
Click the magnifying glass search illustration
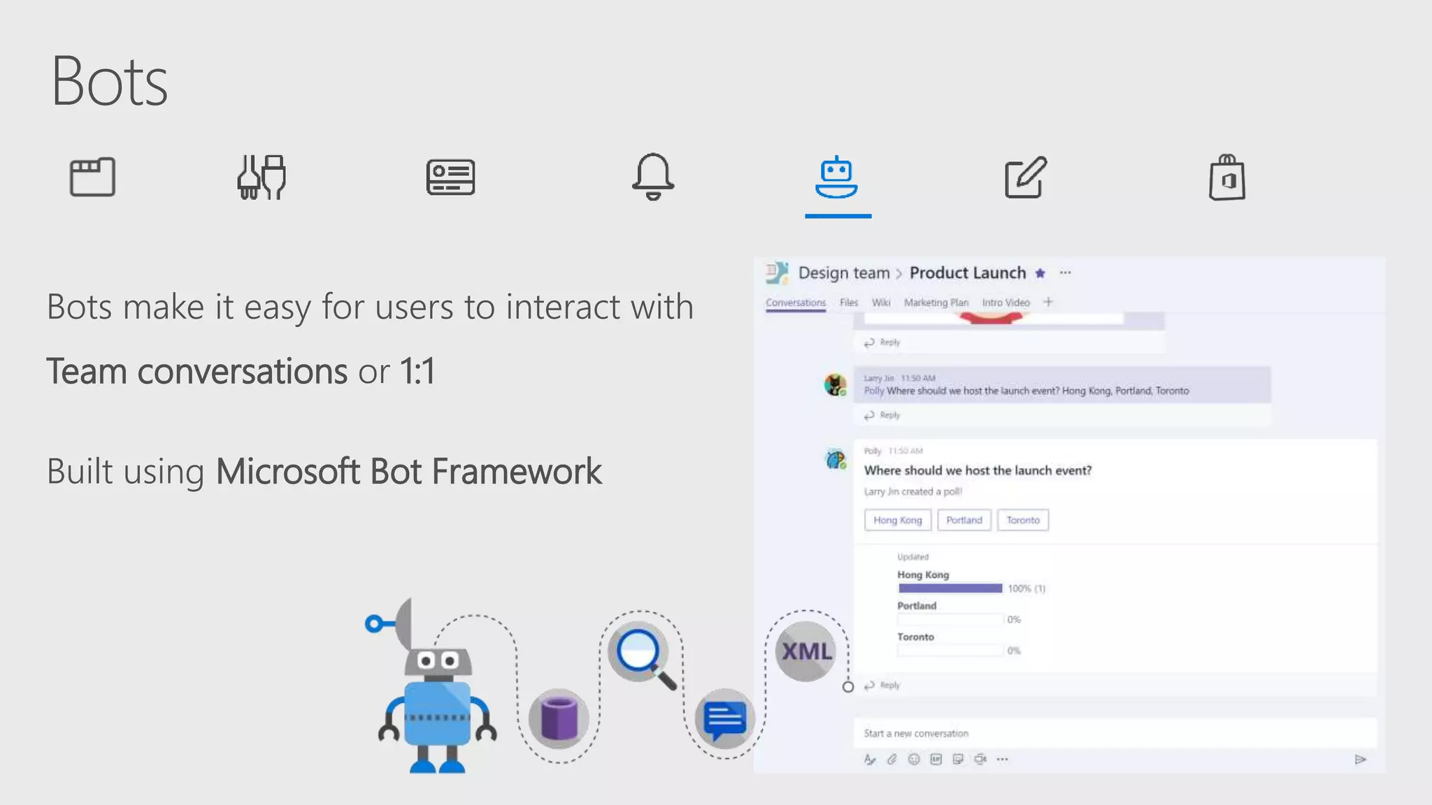(x=642, y=655)
